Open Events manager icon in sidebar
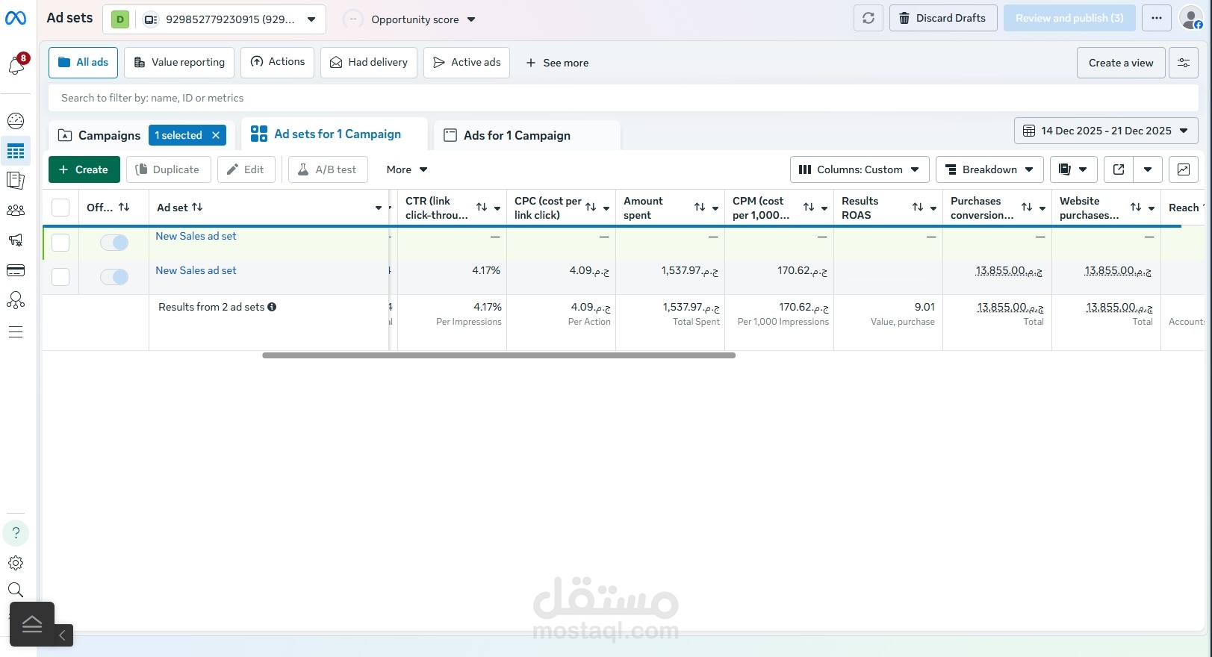The height and width of the screenshot is (657, 1212). [16, 300]
